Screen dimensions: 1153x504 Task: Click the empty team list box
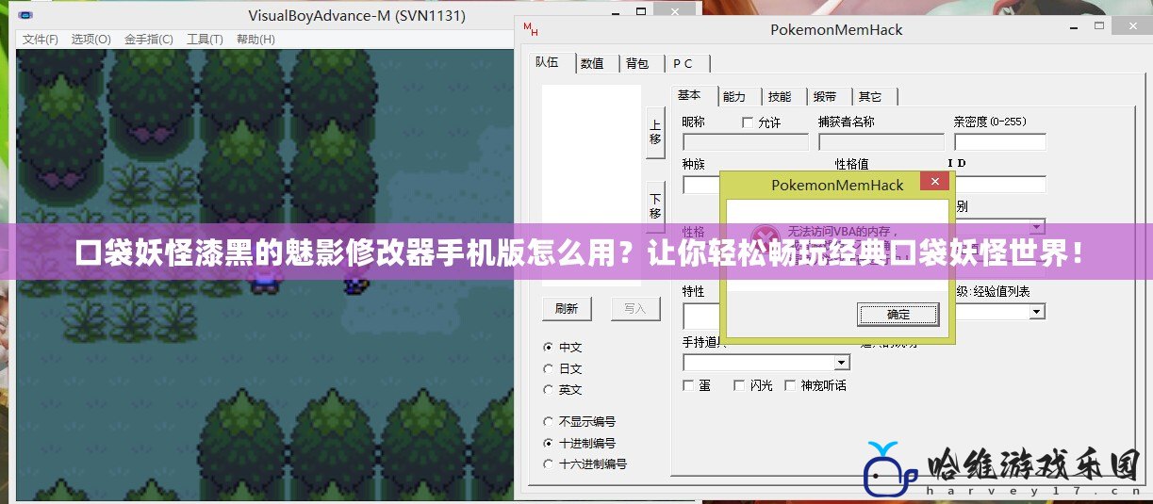click(591, 186)
